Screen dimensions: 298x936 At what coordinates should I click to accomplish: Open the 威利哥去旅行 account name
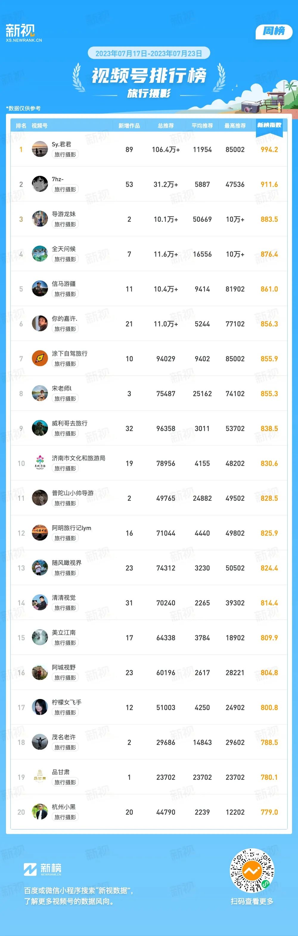[x=69, y=423]
